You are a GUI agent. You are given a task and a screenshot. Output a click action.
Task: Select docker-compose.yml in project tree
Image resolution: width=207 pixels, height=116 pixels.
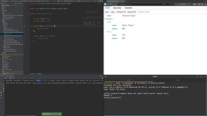(x=9, y=17)
